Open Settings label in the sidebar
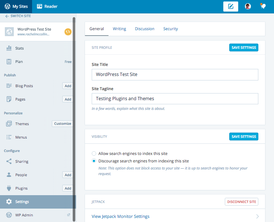The height and width of the screenshot is (222, 274). [x=22, y=202]
